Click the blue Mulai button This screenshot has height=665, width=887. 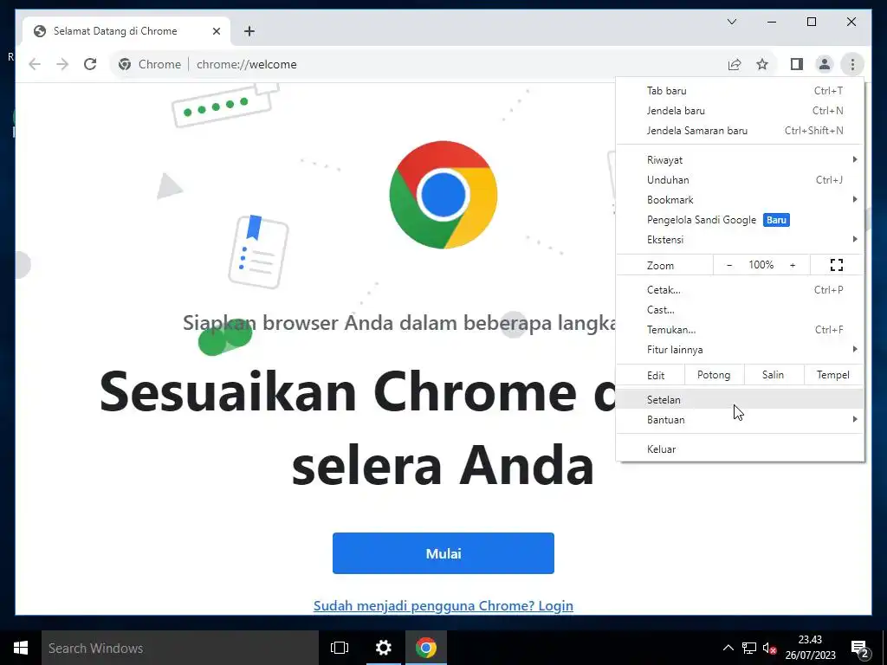point(443,553)
